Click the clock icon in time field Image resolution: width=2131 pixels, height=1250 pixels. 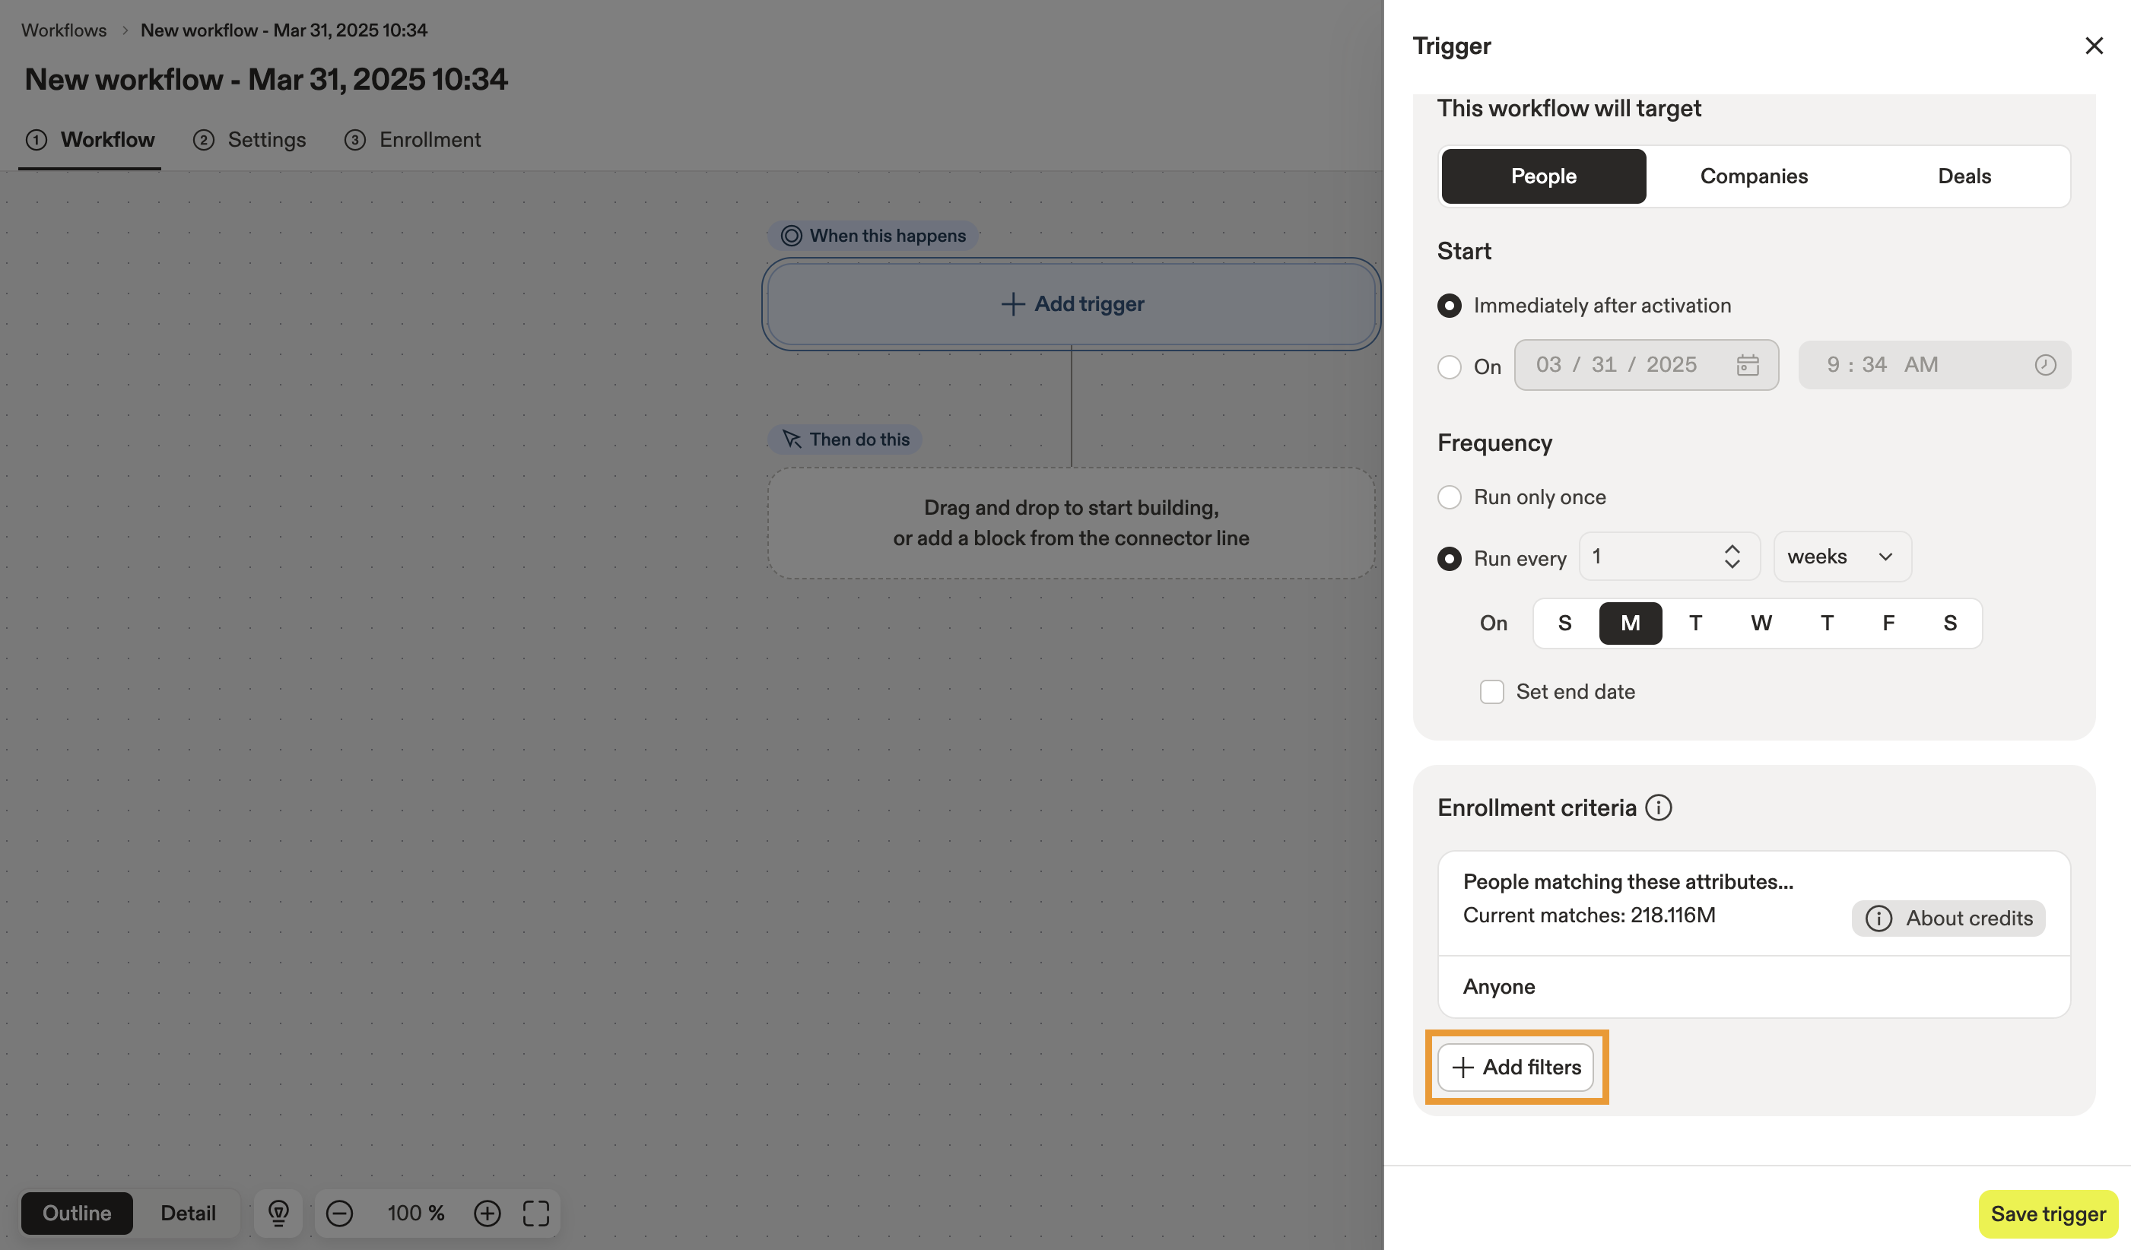pyautogui.click(x=2045, y=365)
